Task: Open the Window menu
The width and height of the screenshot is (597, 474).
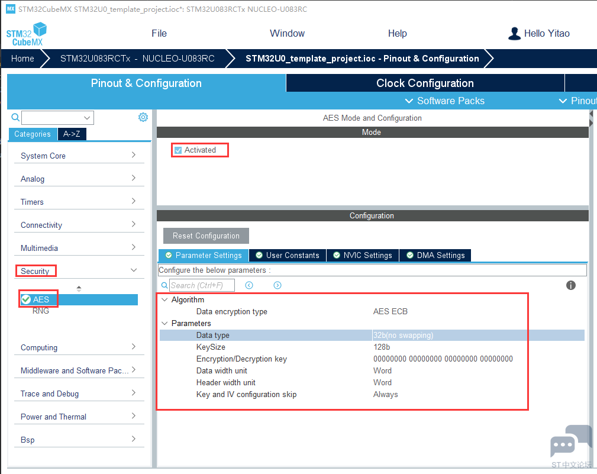Action: pyautogui.click(x=287, y=34)
